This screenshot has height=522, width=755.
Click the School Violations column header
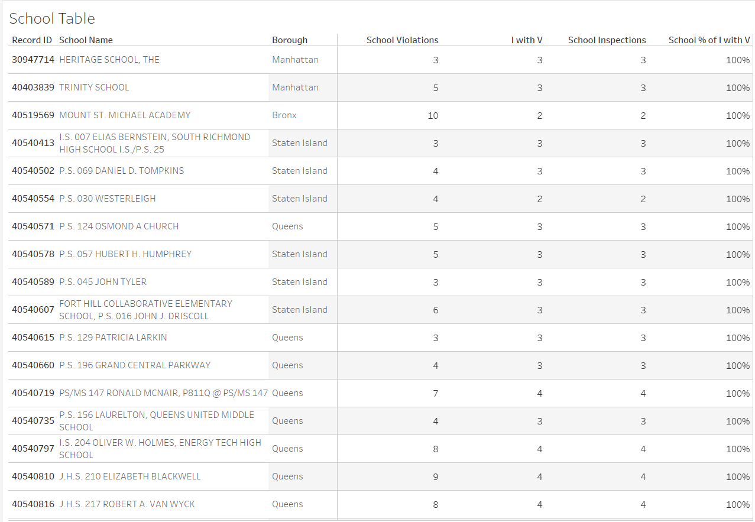[x=402, y=40]
